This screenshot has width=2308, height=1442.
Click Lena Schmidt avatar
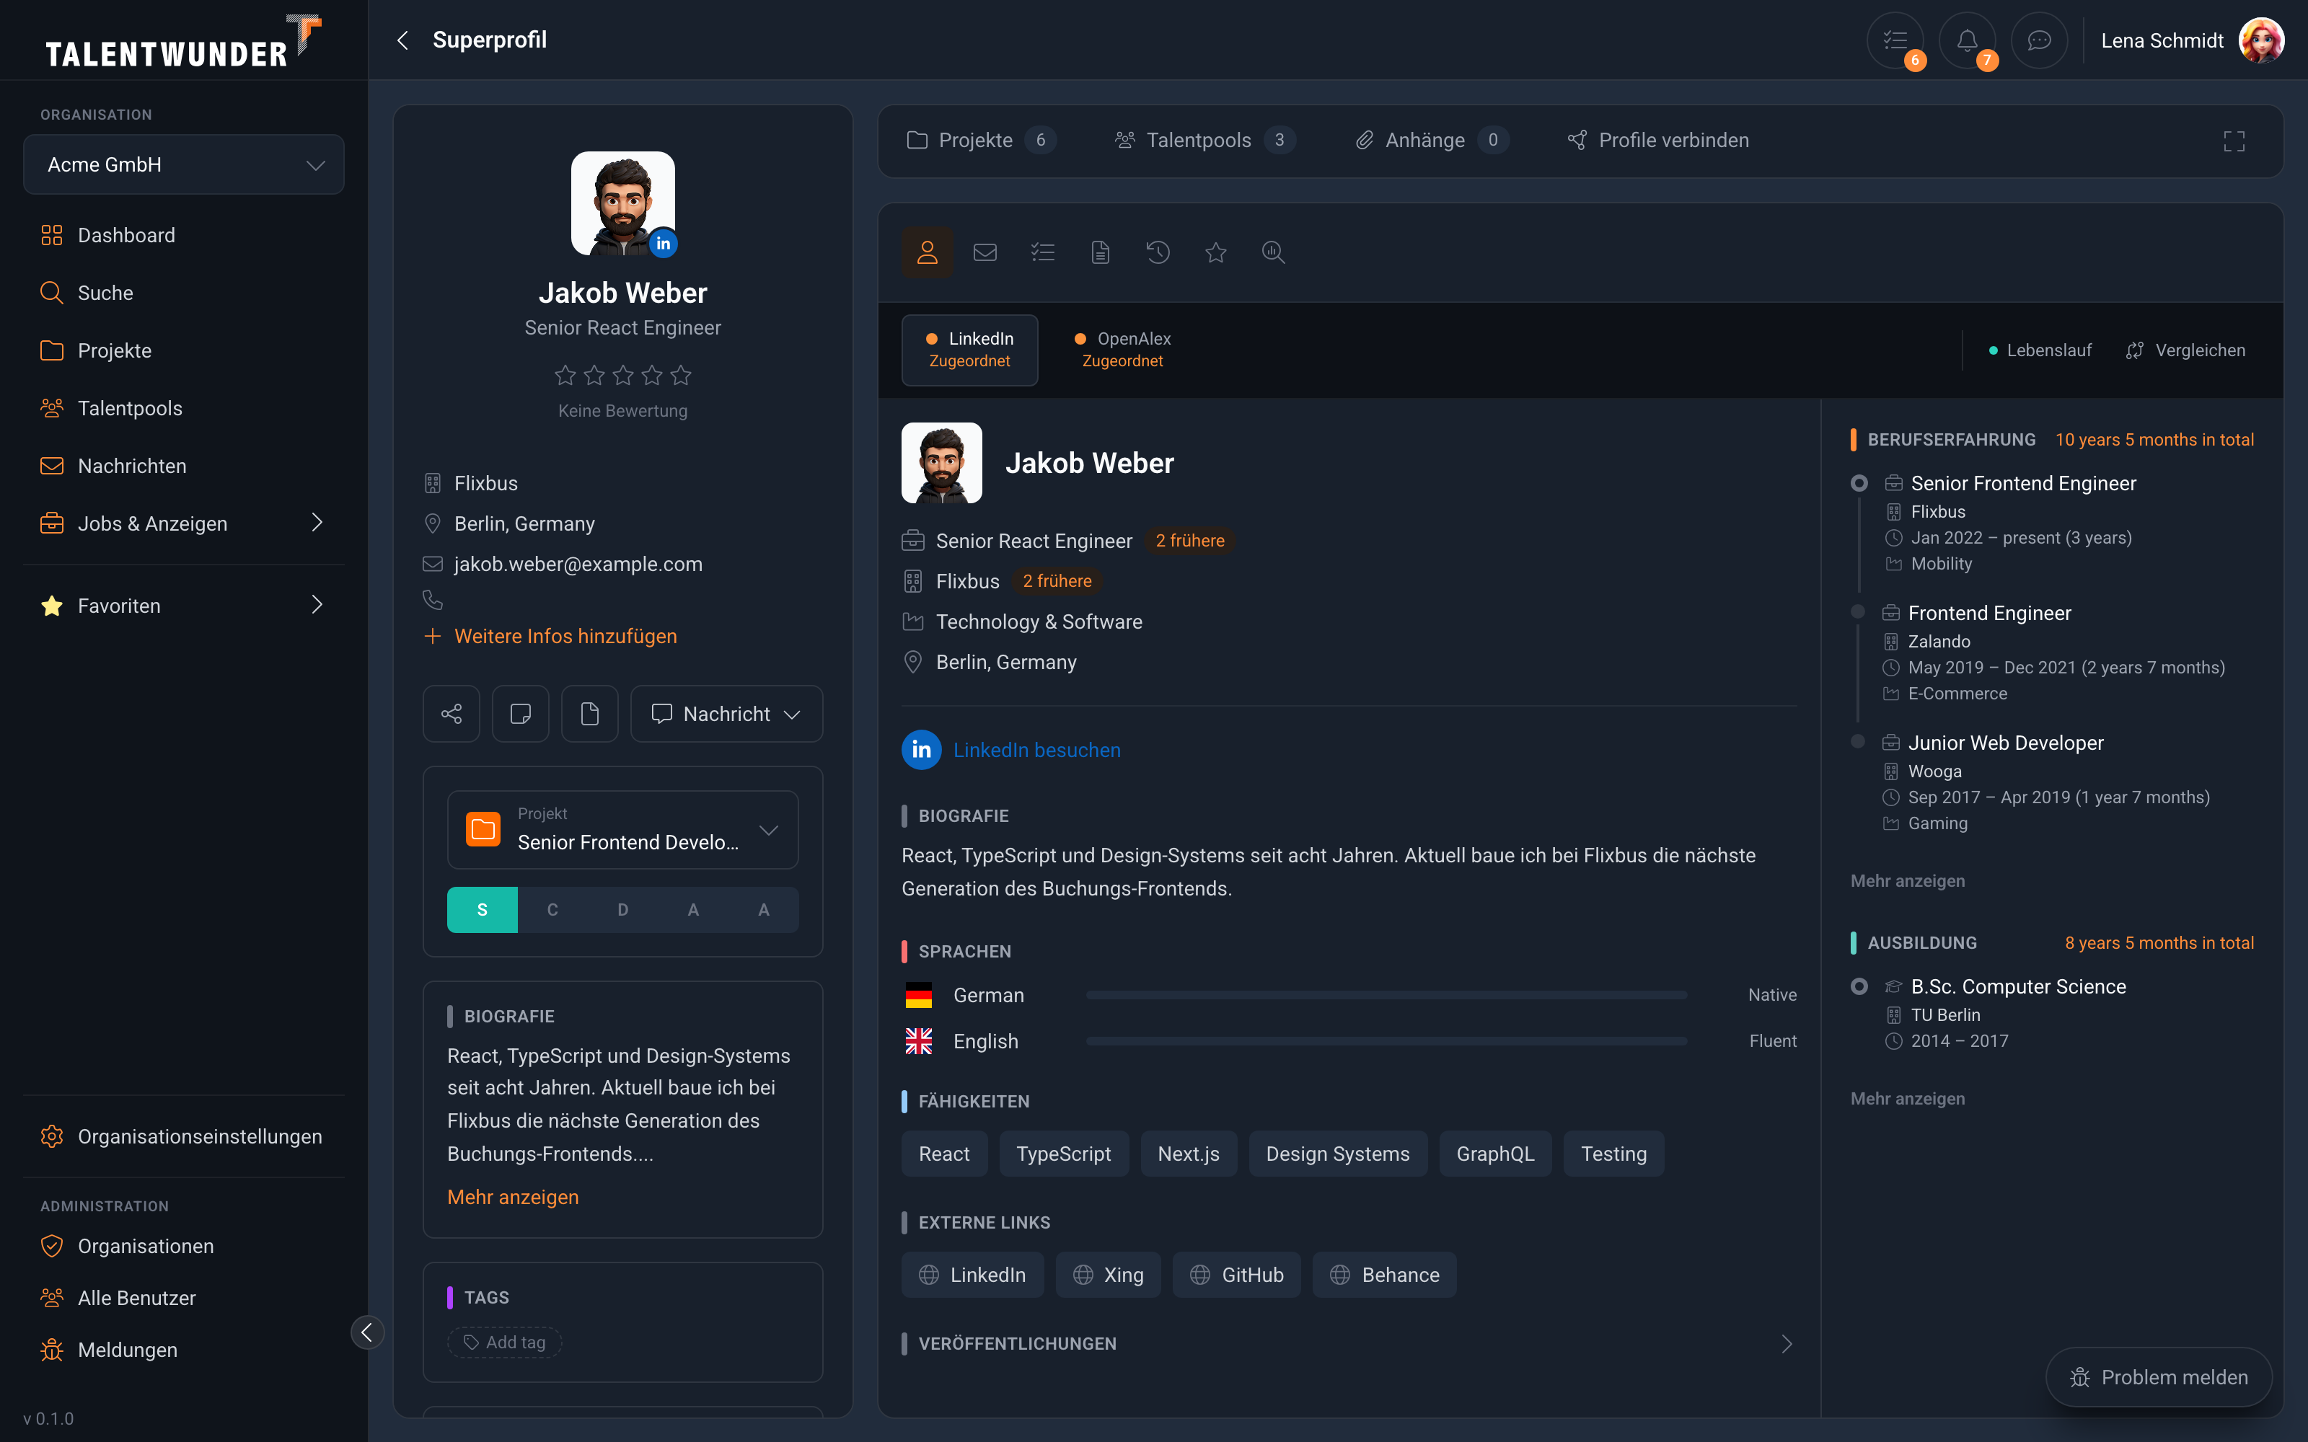2261,40
